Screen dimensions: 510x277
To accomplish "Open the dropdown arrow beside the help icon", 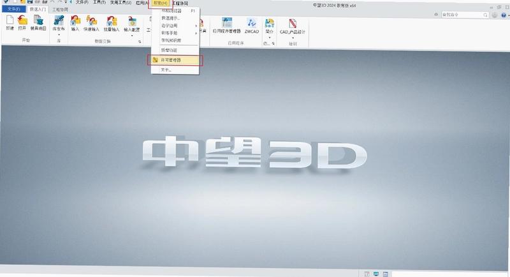I will 508,15.
